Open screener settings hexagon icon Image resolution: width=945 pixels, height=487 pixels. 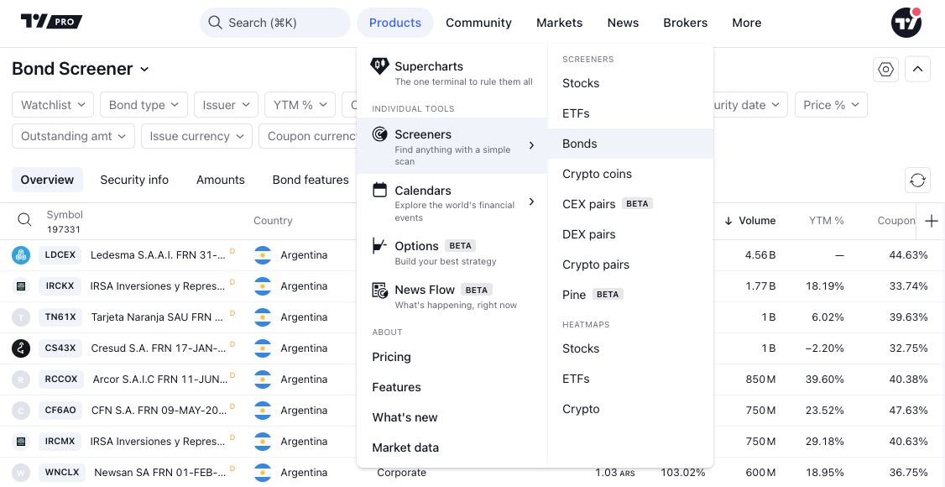point(885,70)
